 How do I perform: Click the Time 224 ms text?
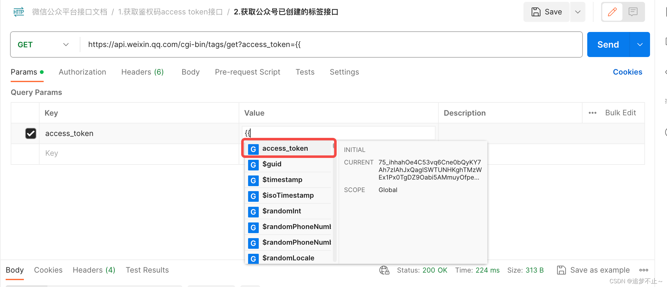[477, 270]
